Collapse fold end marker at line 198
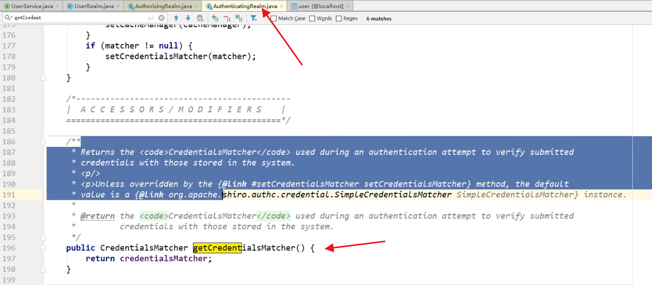Screen dimensions: 652x285 click(x=43, y=269)
